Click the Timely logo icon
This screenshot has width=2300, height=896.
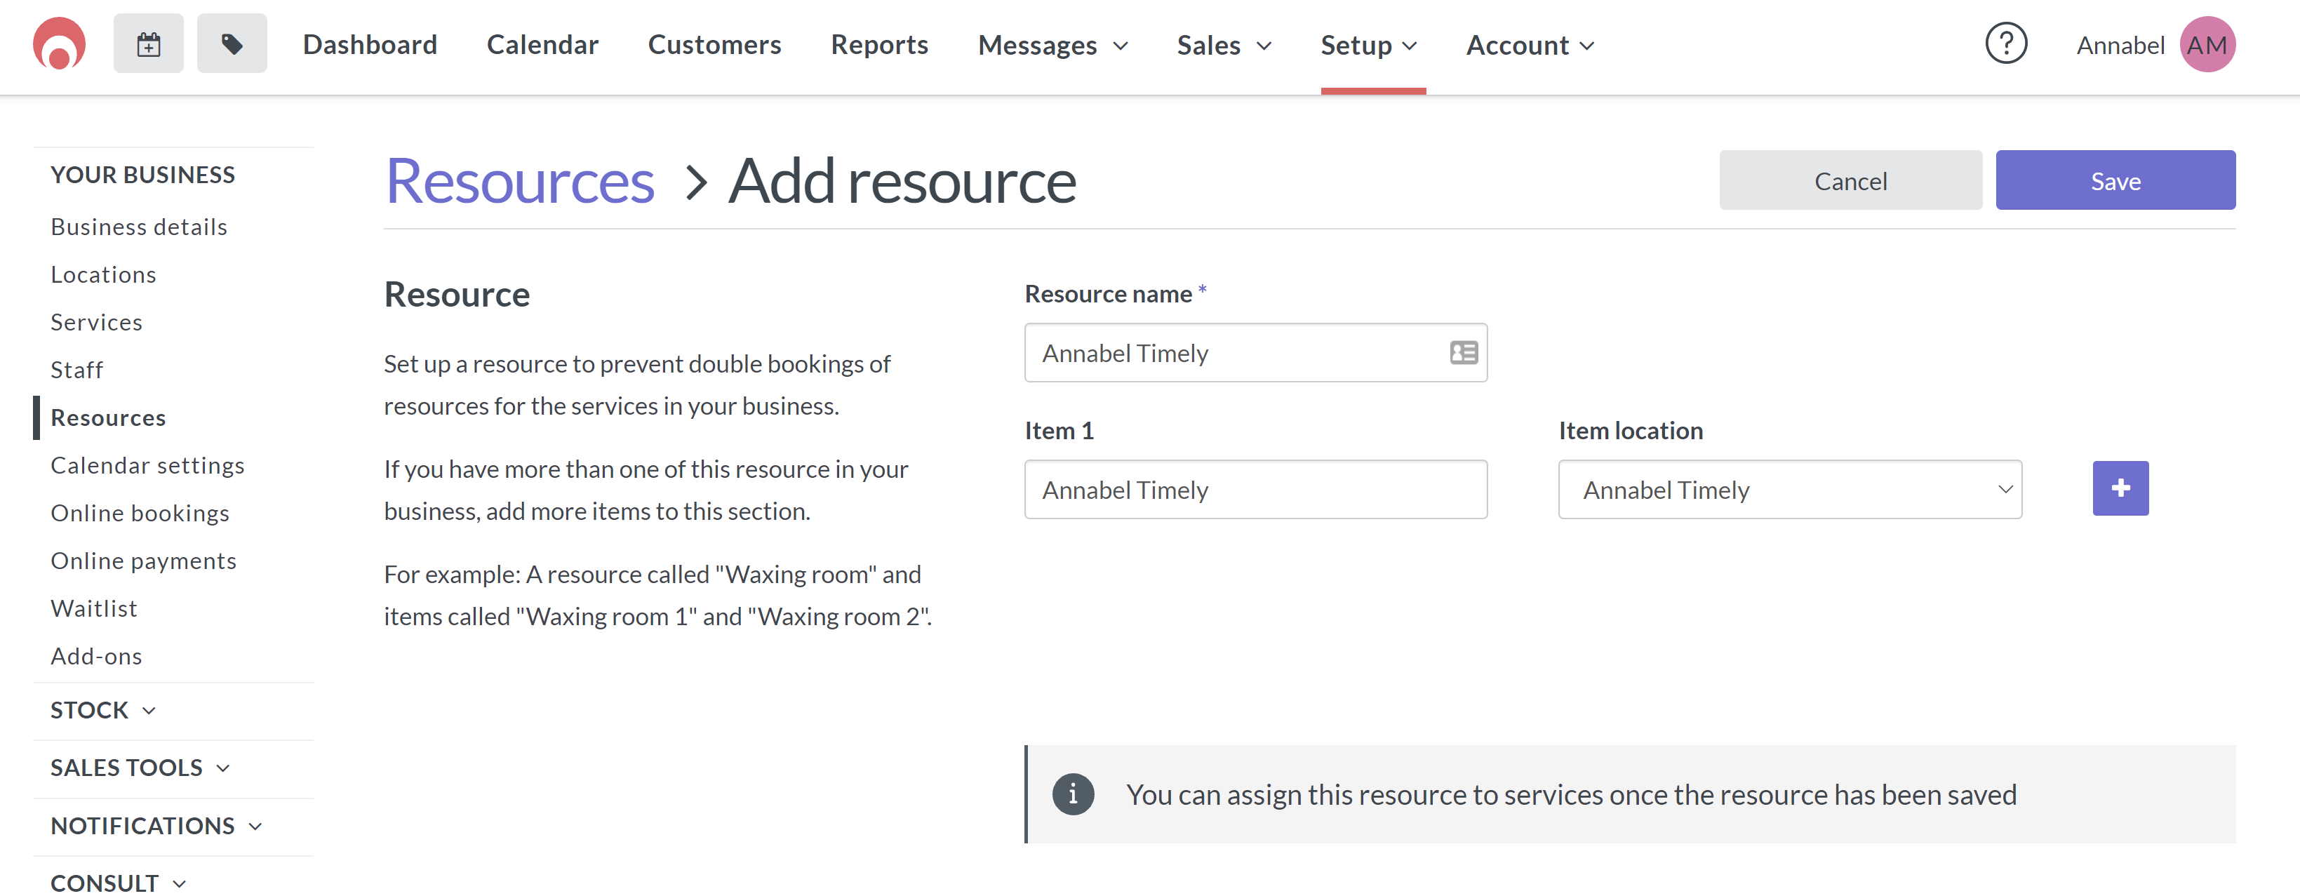(59, 44)
